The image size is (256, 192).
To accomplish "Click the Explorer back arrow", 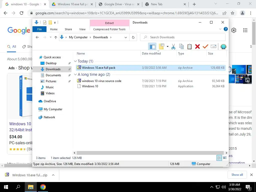I will pyautogui.click(x=37, y=37).
